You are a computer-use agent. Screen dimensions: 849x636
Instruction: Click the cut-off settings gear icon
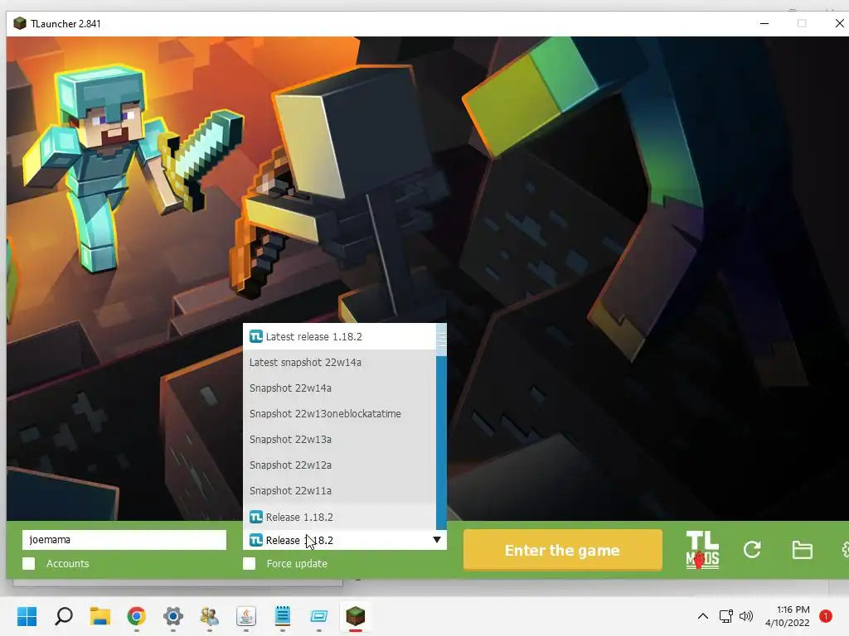pyautogui.click(x=845, y=550)
